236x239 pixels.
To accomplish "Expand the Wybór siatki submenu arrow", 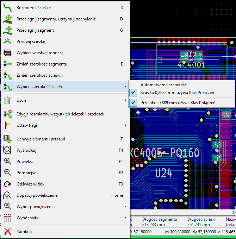I will (x=125, y=218).
